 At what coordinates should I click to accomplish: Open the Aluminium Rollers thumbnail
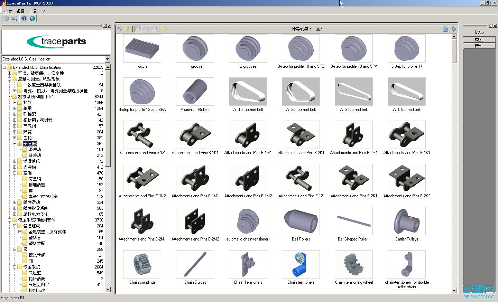195,92
